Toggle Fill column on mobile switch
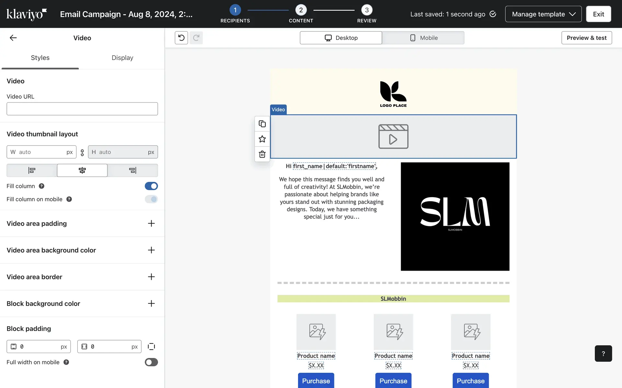 [x=151, y=199]
